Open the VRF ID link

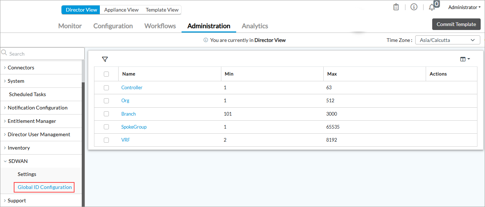pyautogui.click(x=125, y=140)
